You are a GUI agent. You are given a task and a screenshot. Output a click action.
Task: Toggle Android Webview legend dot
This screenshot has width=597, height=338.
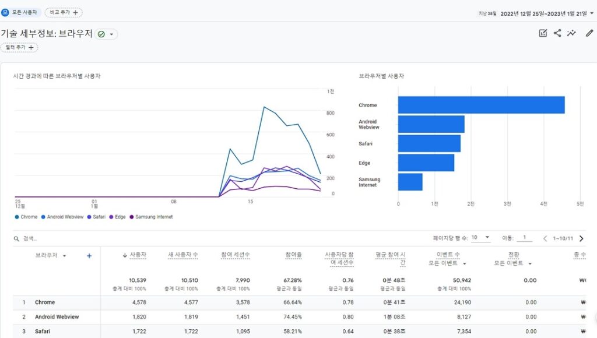click(43, 217)
